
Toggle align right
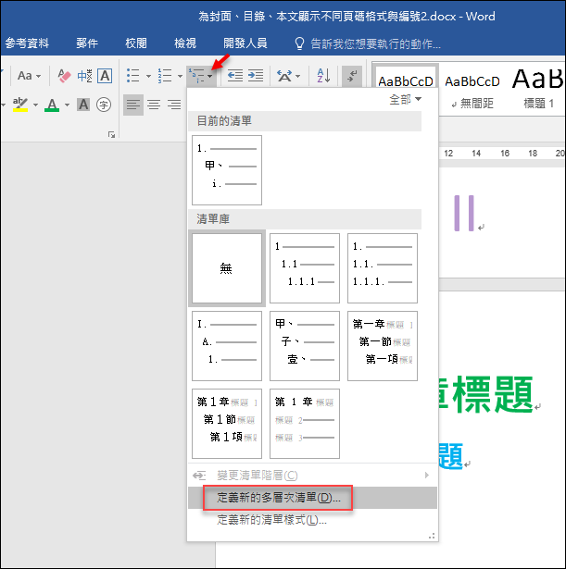click(174, 105)
